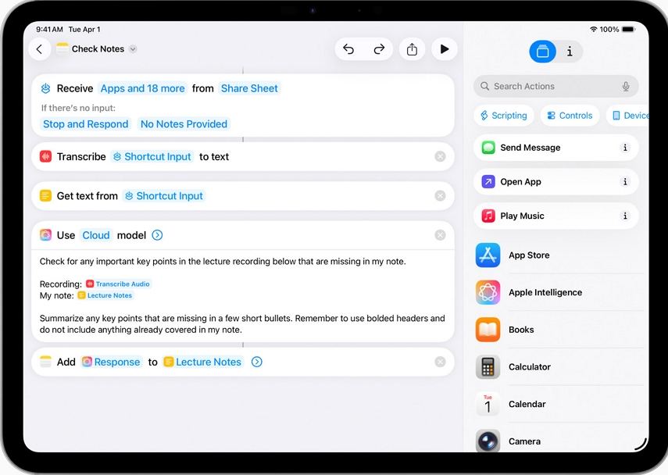Tap the red Transcribe action icon
This screenshot has height=475, width=668.
pos(45,157)
